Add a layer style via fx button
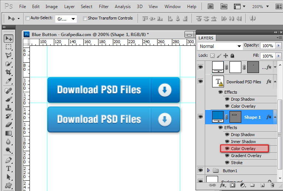 point(222,185)
